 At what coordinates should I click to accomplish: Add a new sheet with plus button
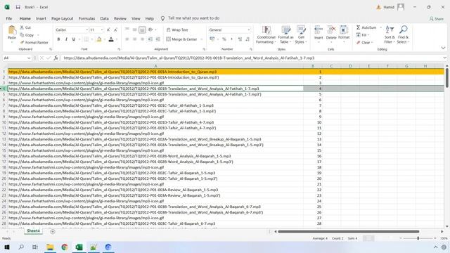(53, 231)
